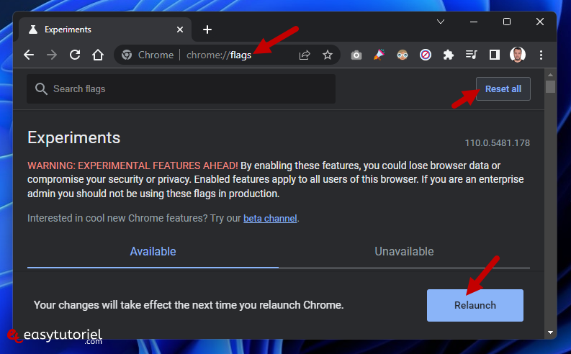Image resolution: width=571 pixels, height=354 pixels.
Task: Open the glasses face extension
Action: click(403, 55)
